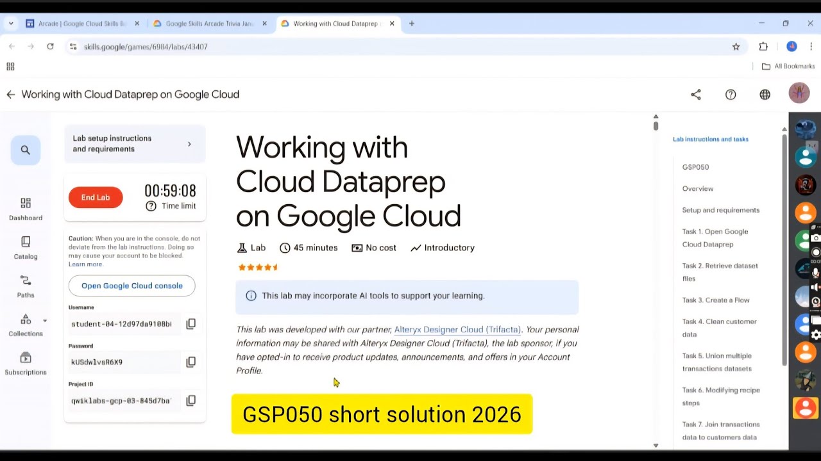Viewport: 821px width, 461px height.
Task: Switch to Google Skills Arcade Trivia tab
Action: pyautogui.click(x=209, y=24)
